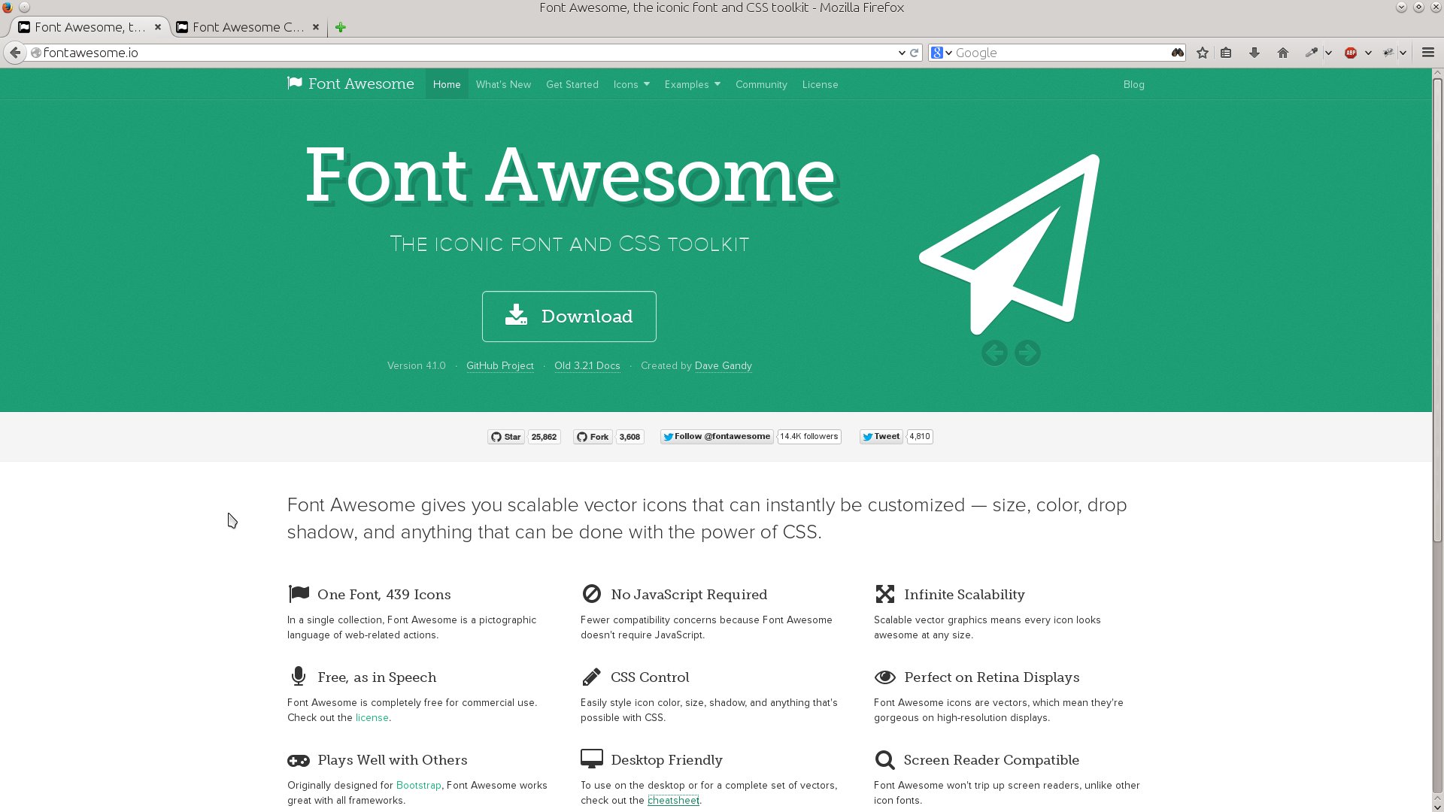The image size is (1444, 812).
Task: Open the Firefox hamburger menu
Action: [1428, 53]
